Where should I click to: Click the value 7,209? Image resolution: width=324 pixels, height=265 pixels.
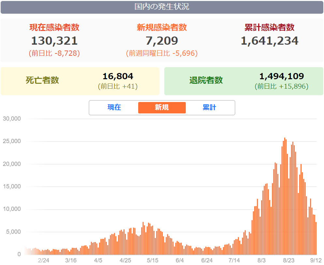coord(162,41)
